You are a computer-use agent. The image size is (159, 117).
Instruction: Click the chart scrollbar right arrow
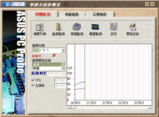tap(150, 107)
